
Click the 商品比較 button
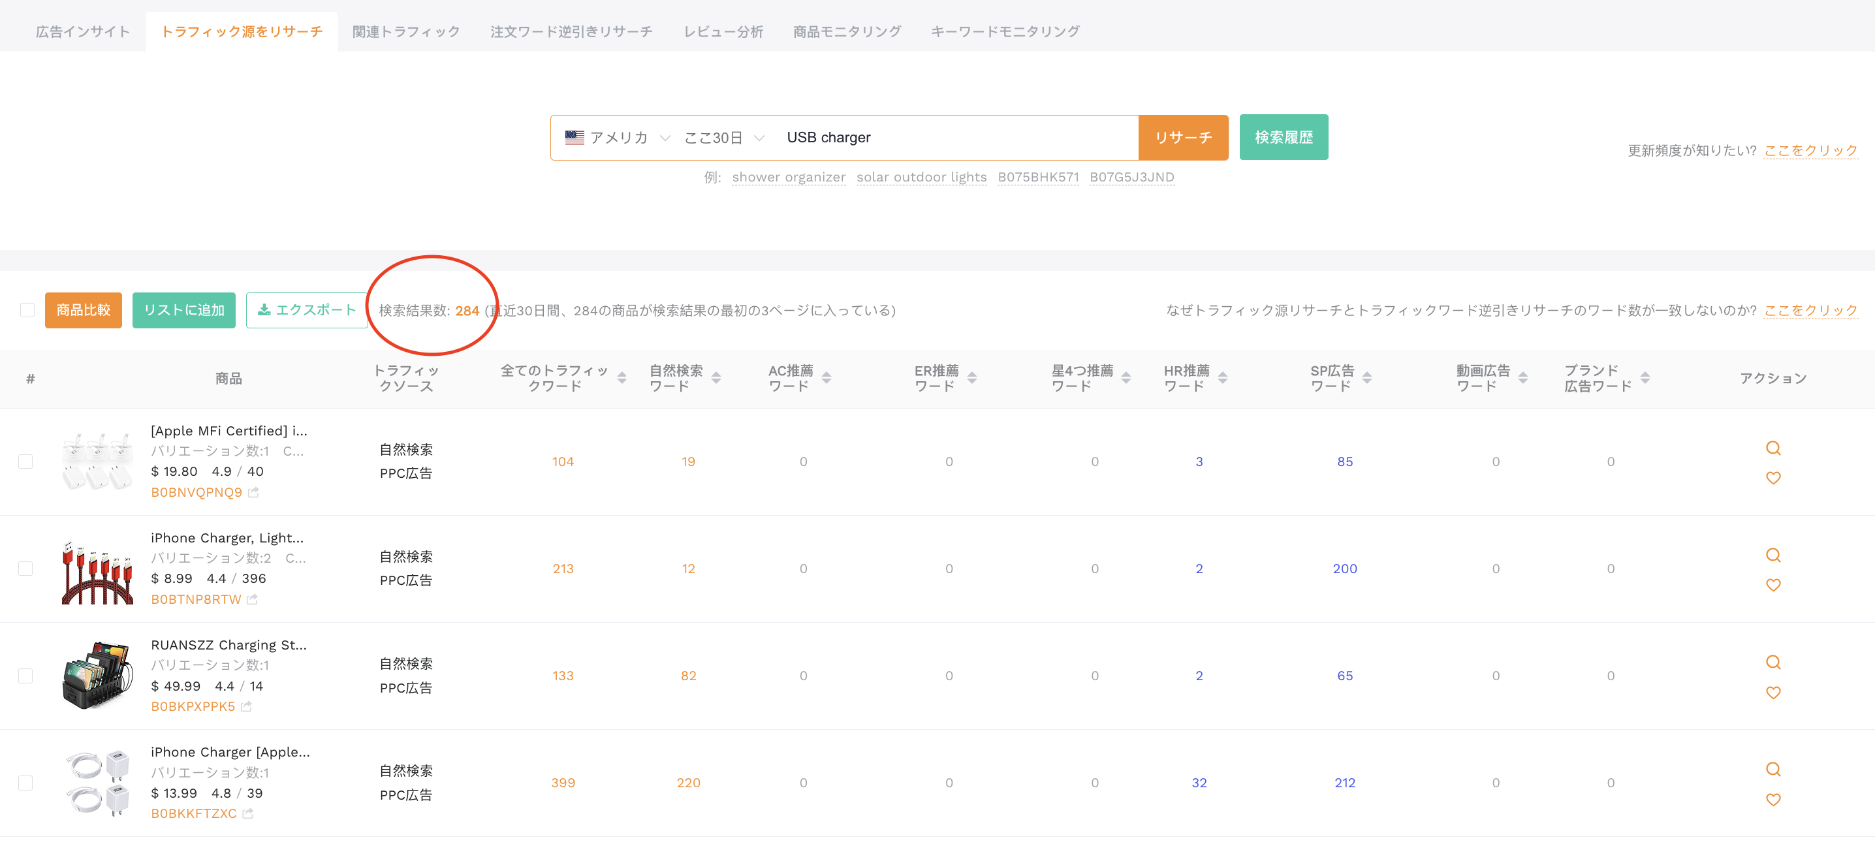click(83, 310)
